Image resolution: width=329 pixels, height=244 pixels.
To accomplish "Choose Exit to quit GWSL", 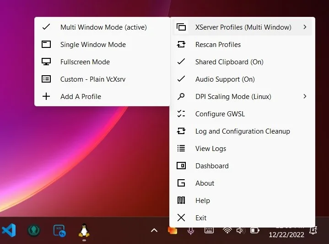I will pyautogui.click(x=243, y=218).
